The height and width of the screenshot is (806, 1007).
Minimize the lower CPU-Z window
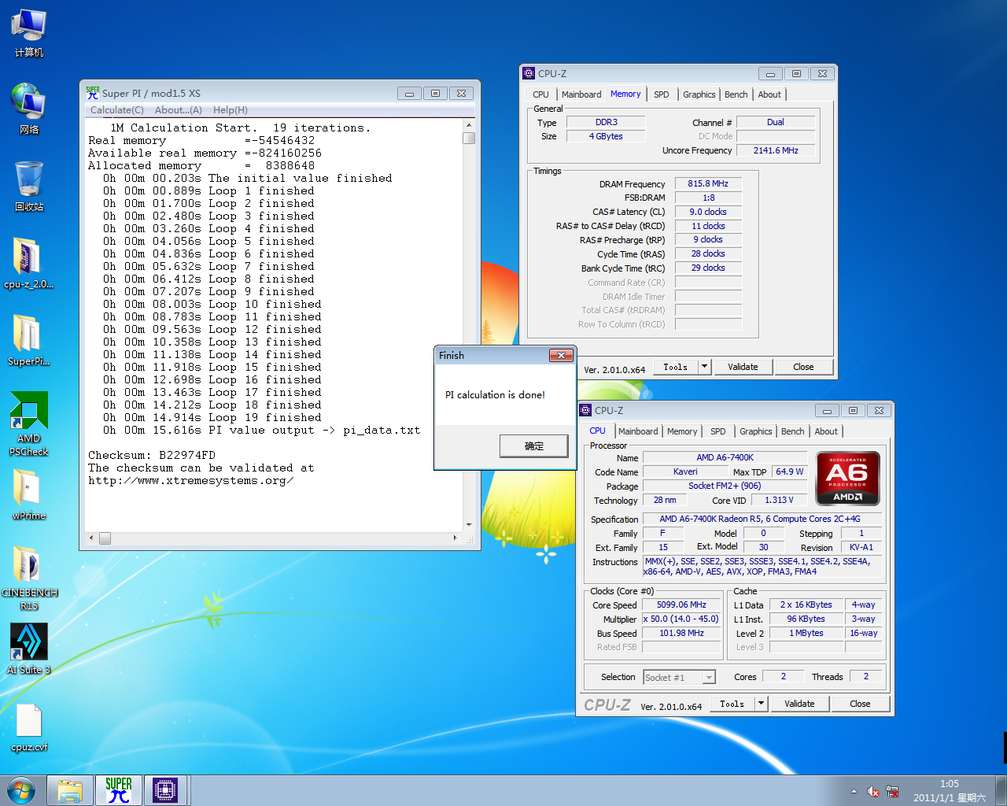pos(827,410)
